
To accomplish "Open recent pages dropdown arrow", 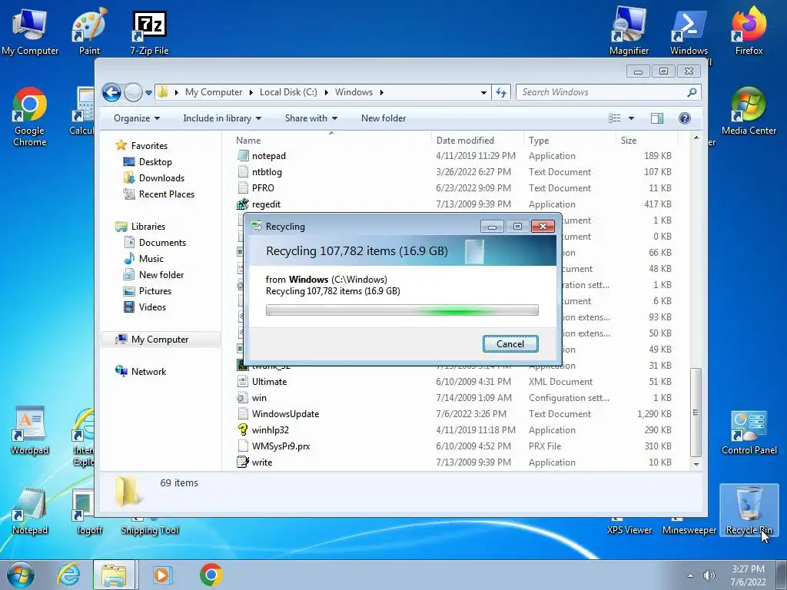I will 148,93.
